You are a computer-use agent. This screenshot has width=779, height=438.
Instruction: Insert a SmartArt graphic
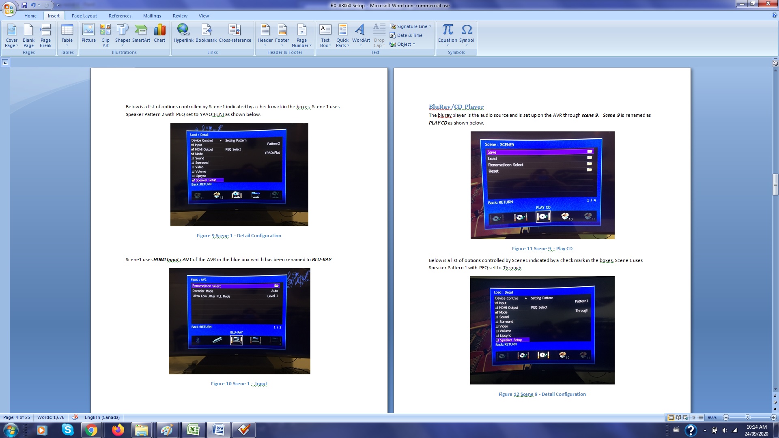point(141,33)
